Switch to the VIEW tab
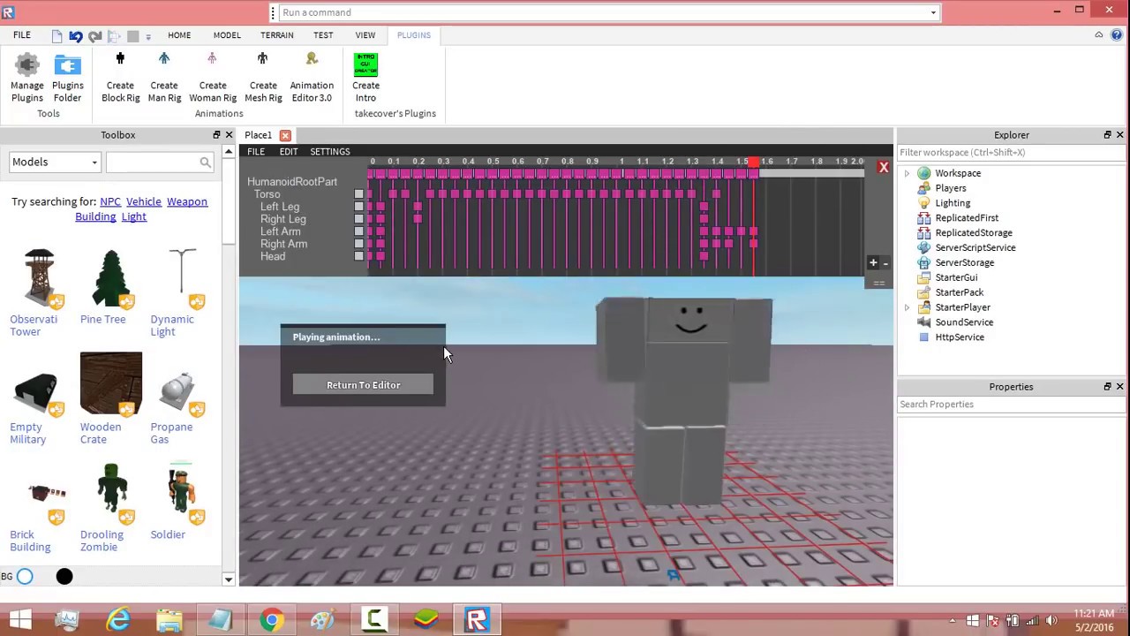 coord(365,35)
